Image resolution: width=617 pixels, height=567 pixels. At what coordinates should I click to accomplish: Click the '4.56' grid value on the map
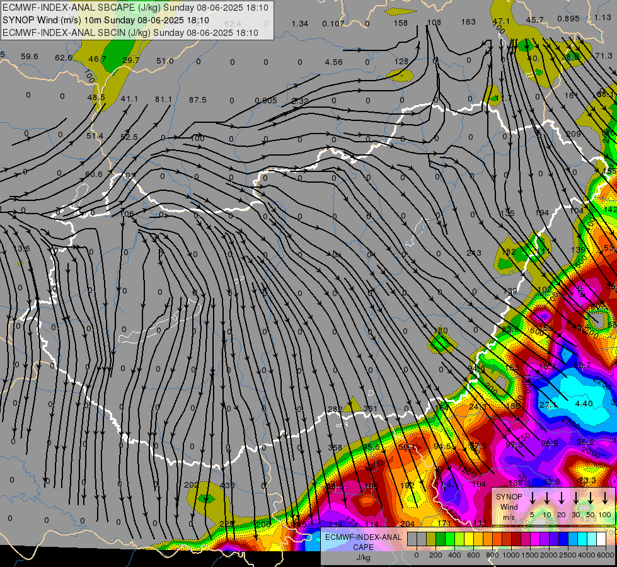click(333, 62)
